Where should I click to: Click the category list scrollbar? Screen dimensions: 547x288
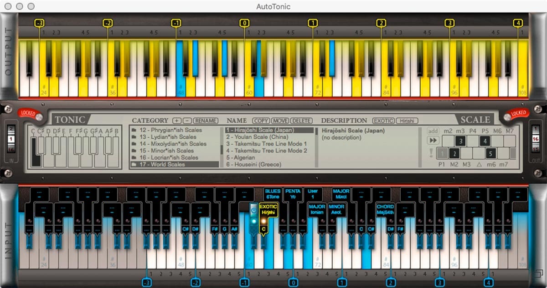pyautogui.click(x=222, y=148)
